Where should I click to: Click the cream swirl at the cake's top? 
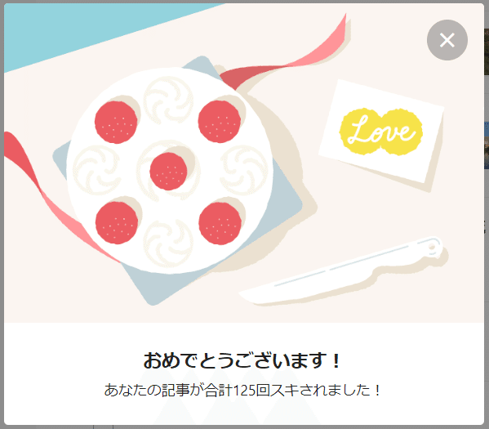[x=168, y=100]
